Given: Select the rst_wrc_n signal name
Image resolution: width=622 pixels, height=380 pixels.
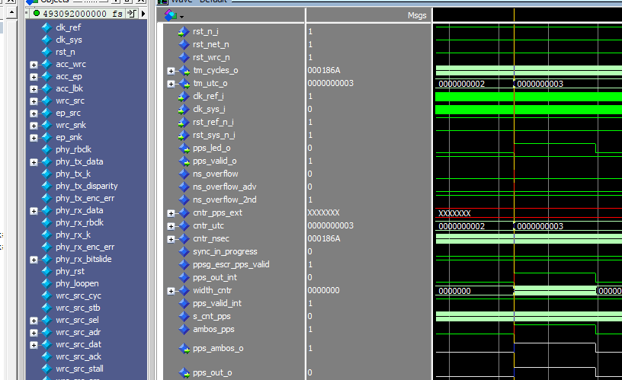Looking at the screenshot, I should point(211,57).
